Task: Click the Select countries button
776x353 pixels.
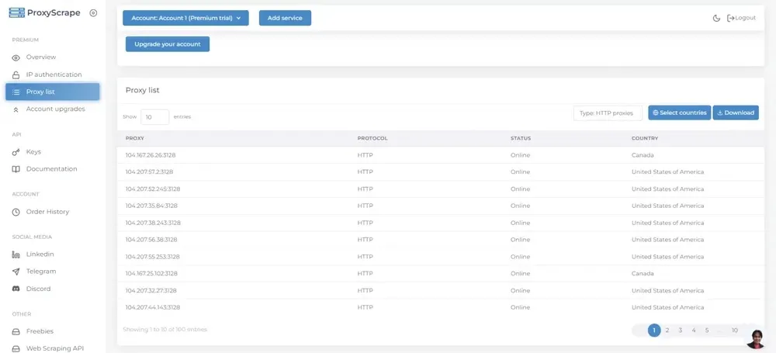Action: [680, 112]
